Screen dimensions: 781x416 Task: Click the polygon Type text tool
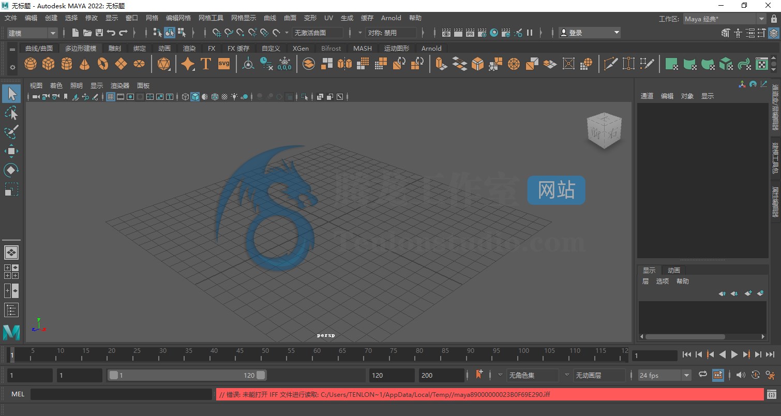coord(206,64)
